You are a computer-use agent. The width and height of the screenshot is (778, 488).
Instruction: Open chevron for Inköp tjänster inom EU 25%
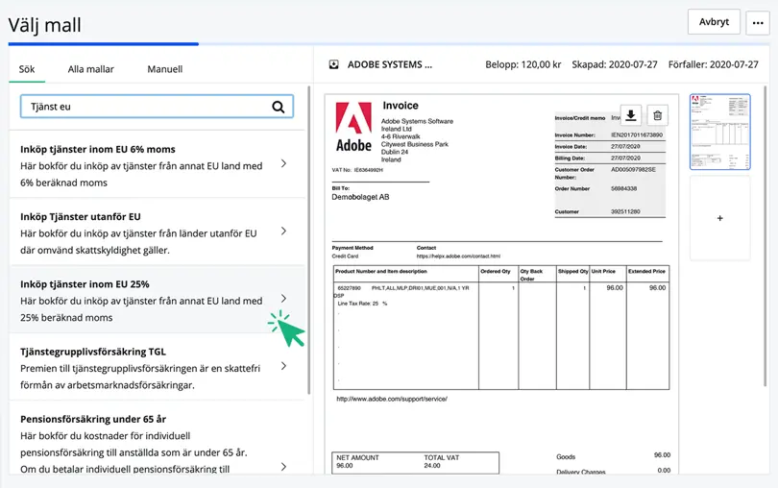[283, 299]
